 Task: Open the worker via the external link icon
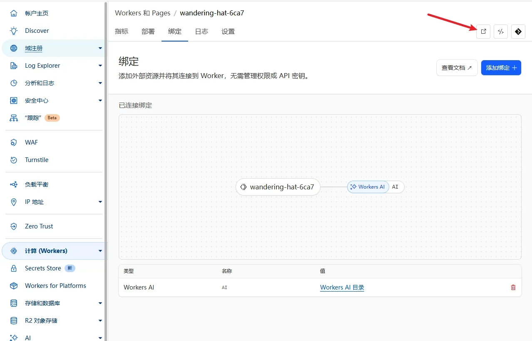pyautogui.click(x=483, y=32)
